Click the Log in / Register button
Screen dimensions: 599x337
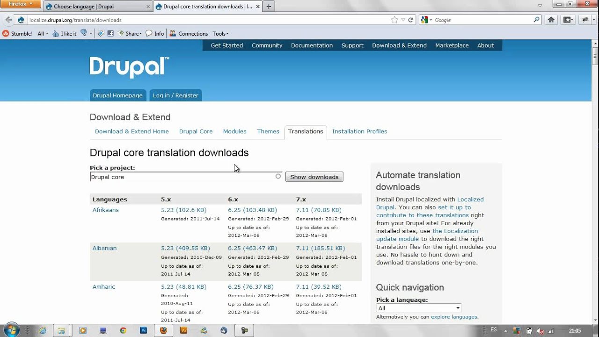[175, 95]
